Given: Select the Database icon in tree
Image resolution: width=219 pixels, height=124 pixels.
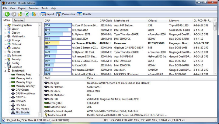Looking at the screenshot, I should [x=9, y=67].
